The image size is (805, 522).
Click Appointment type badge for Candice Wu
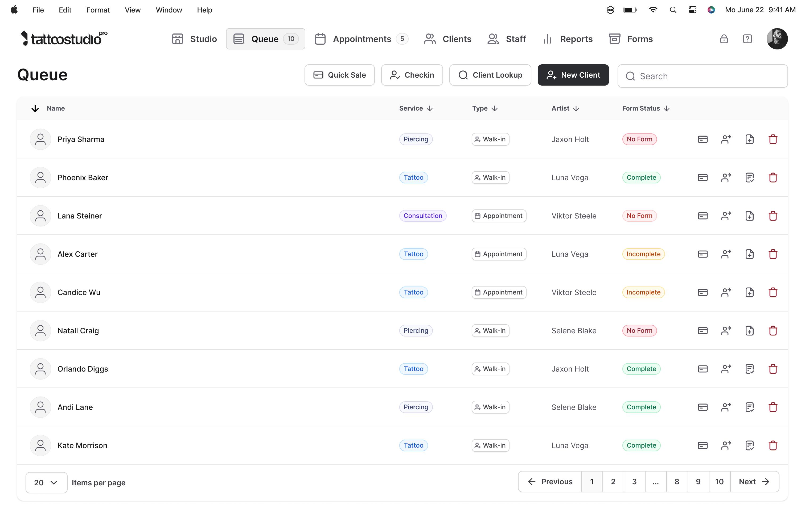(499, 292)
